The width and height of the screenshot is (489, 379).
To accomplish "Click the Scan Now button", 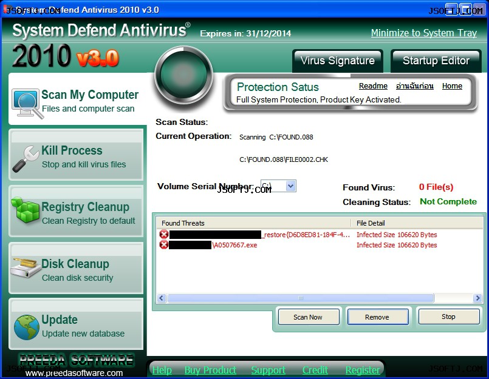I will click(308, 317).
